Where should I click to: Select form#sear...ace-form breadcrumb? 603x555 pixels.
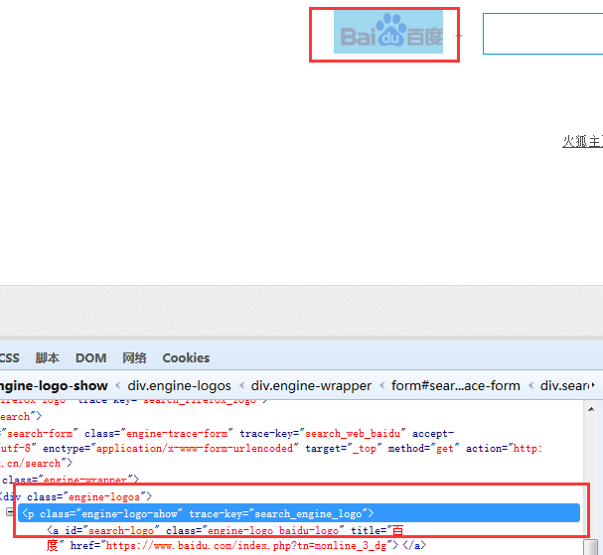click(x=456, y=385)
